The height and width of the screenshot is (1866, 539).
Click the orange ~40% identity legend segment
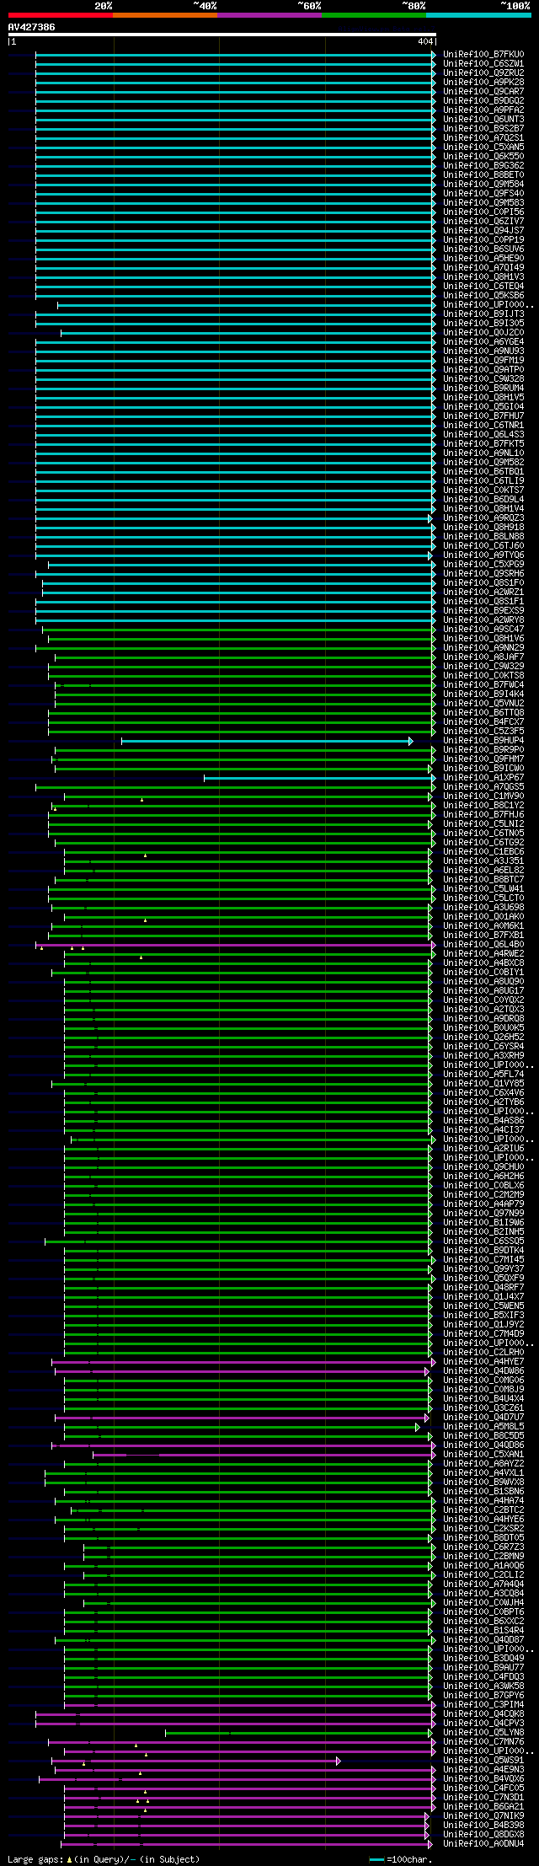(x=164, y=14)
